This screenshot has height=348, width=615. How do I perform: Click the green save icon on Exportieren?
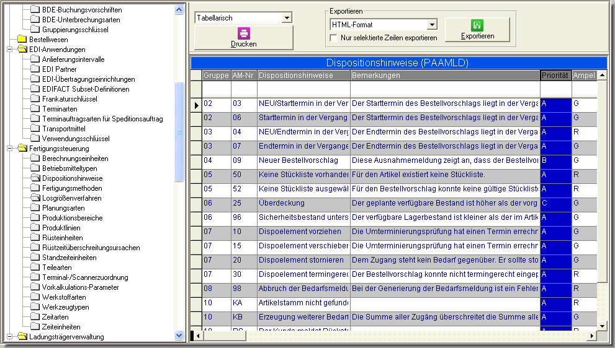pyautogui.click(x=477, y=25)
